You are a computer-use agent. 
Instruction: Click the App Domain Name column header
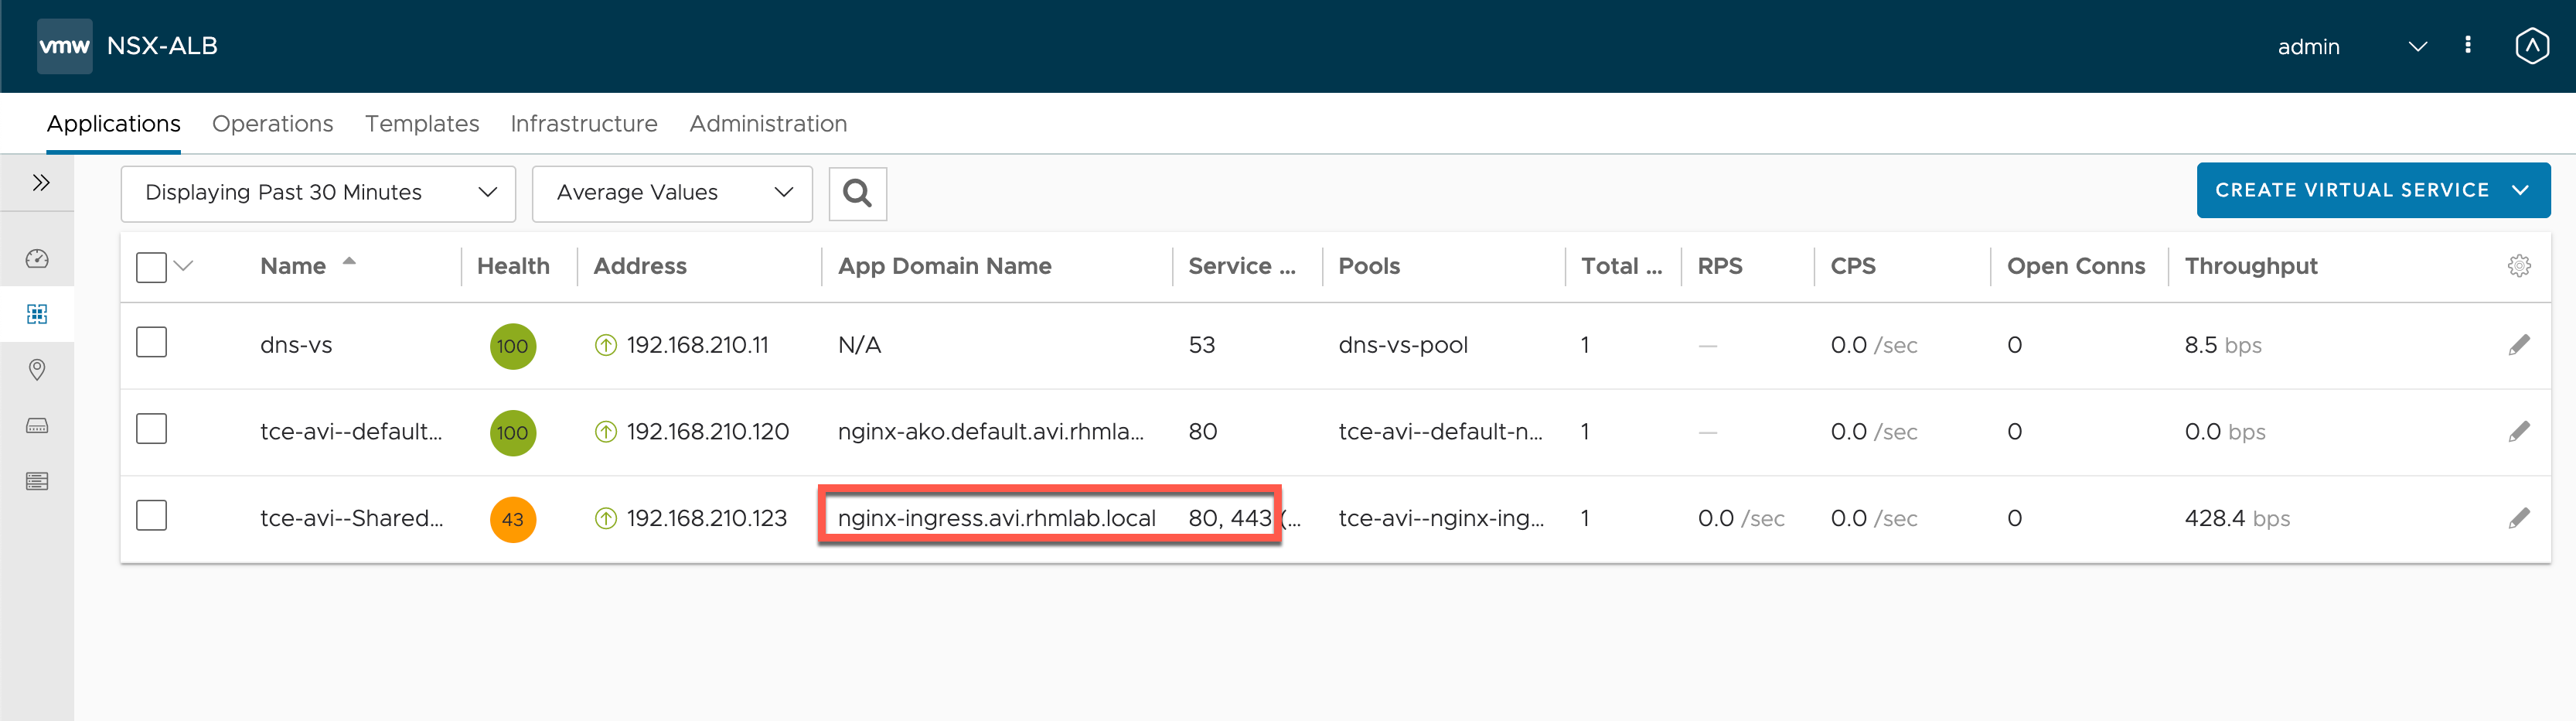pyautogui.click(x=945, y=266)
